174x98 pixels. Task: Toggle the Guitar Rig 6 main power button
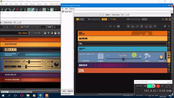(x=166, y=19)
